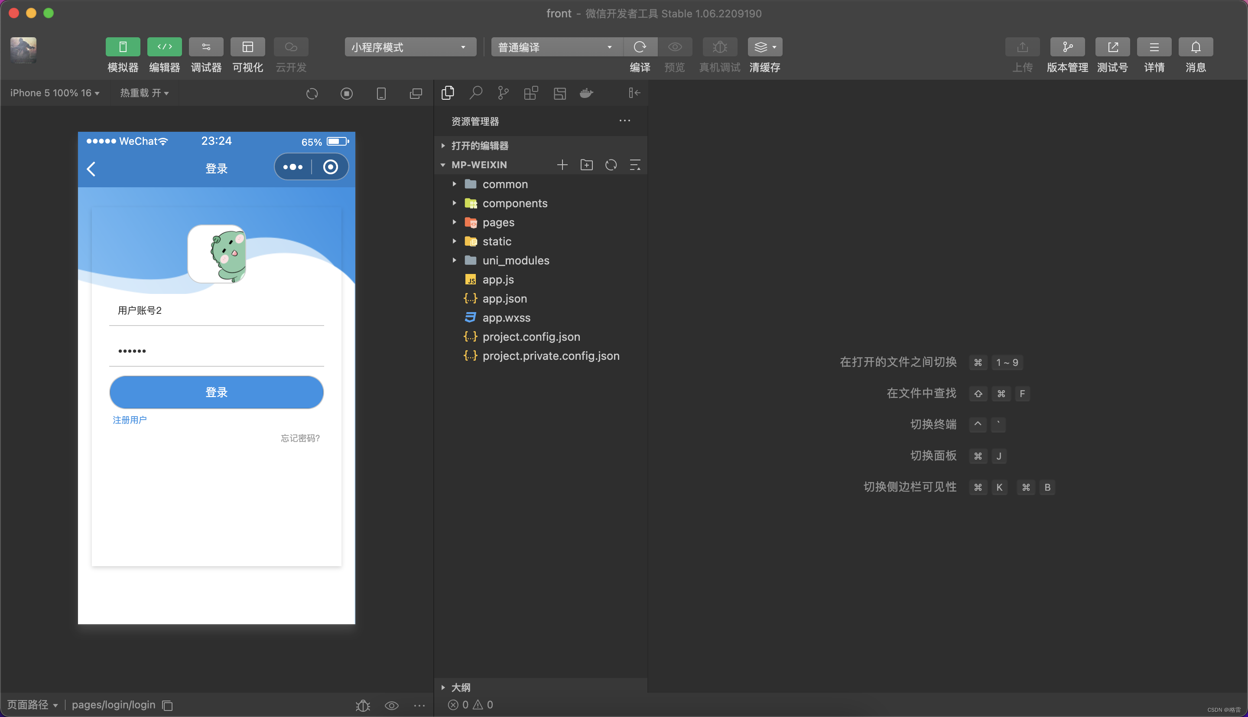Click the preview eye icon
Image resolution: width=1248 pixels, height=717 pixels.
[x=675, y=47]
